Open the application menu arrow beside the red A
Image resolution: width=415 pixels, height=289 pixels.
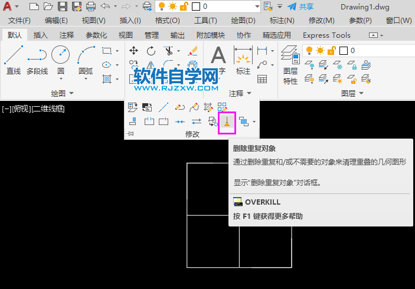pos(17,6)
